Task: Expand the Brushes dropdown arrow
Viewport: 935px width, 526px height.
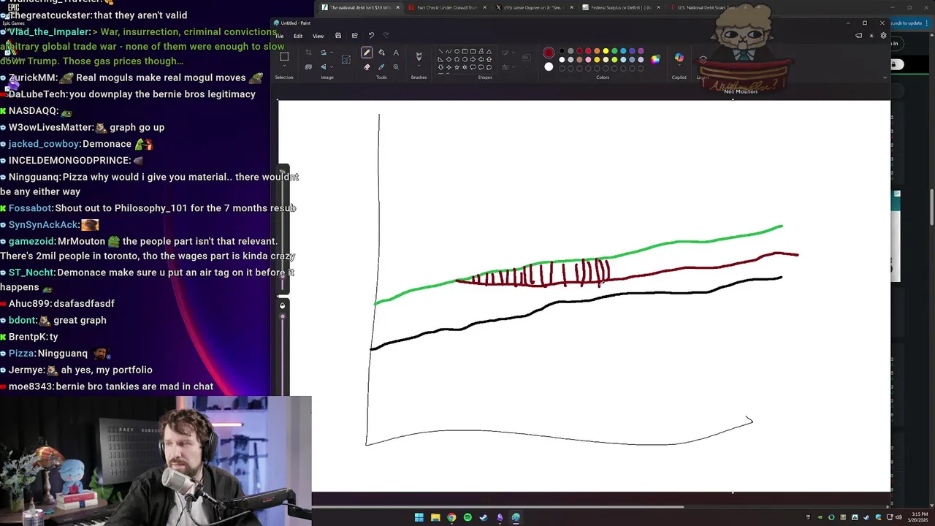Action: [419, 66]
